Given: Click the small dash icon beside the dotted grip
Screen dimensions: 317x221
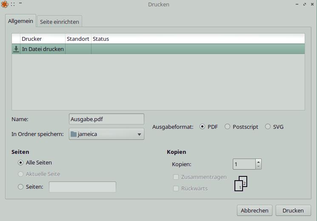Looking at the screenshot, I should click(20, 3).
